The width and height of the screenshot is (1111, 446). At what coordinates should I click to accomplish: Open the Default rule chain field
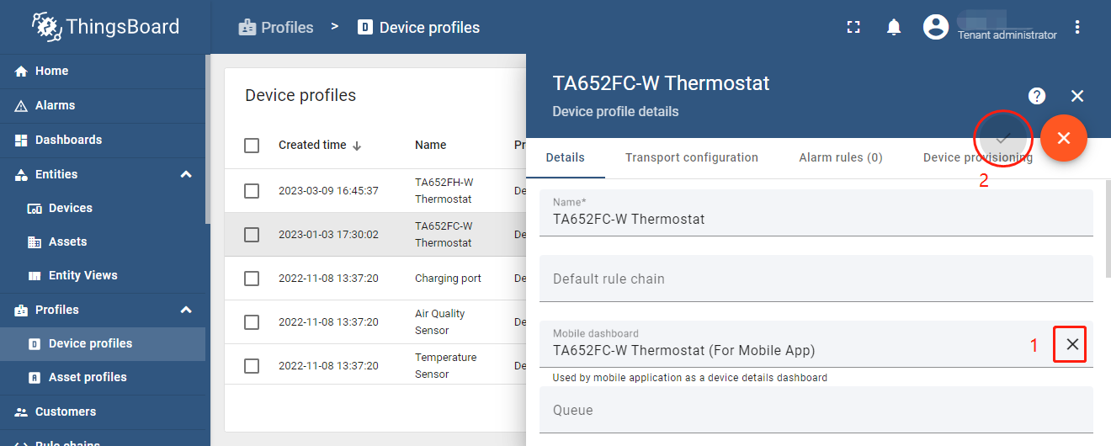(816, 279)
